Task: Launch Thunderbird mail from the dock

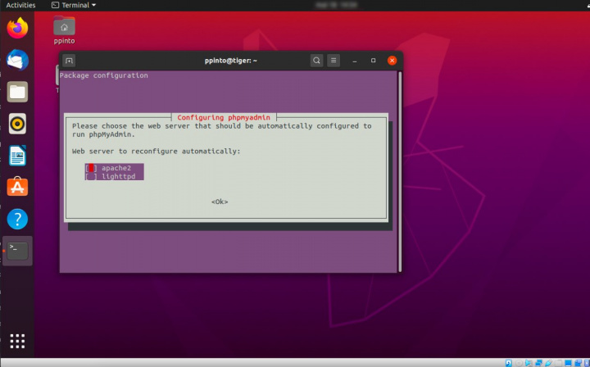Action: [17, 60]
